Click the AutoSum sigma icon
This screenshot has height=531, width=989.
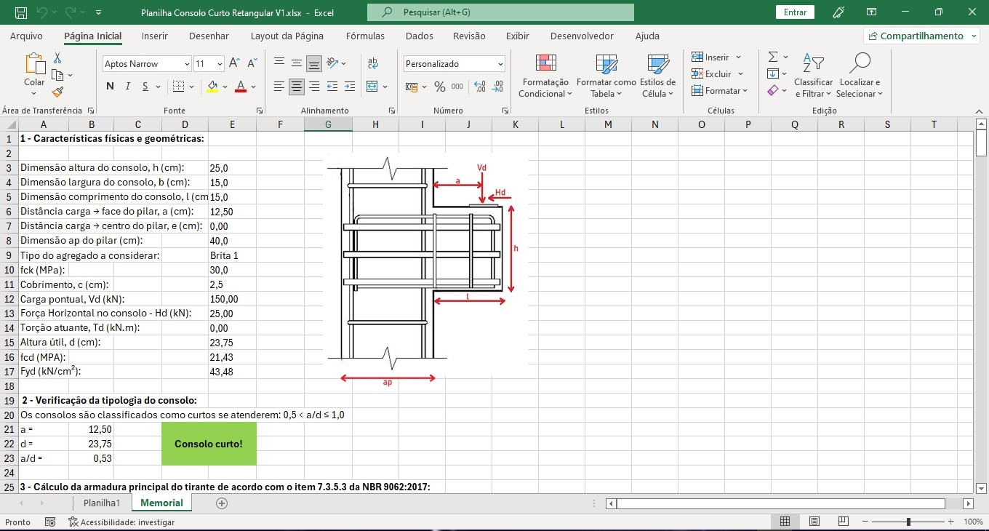pos(773,57)
